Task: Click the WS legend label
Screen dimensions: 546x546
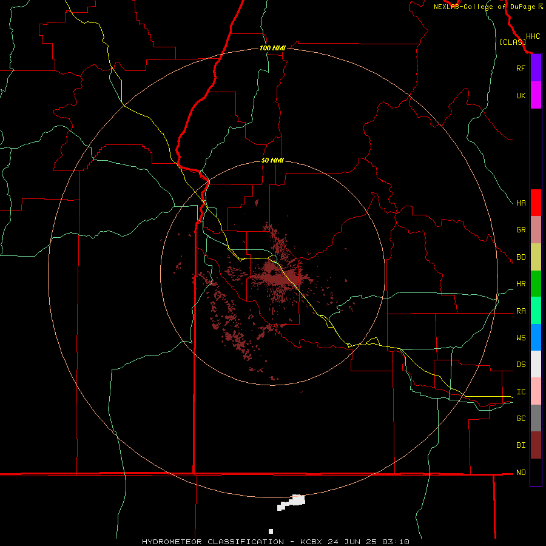Action: point(521,338)
